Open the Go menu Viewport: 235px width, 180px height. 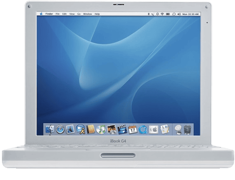coord(79,14)
